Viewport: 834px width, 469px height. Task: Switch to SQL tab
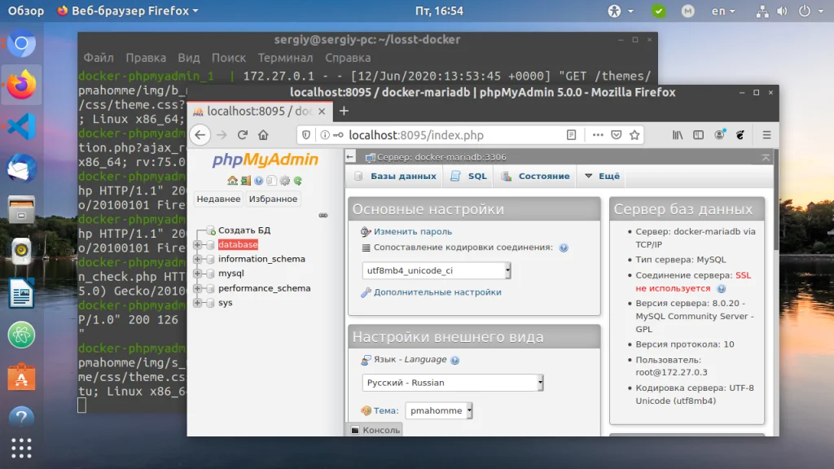[x=468, y=176]
